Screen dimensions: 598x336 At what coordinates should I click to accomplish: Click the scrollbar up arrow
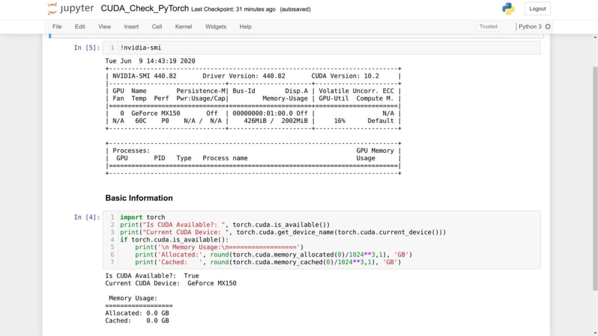tap(595, 37)
